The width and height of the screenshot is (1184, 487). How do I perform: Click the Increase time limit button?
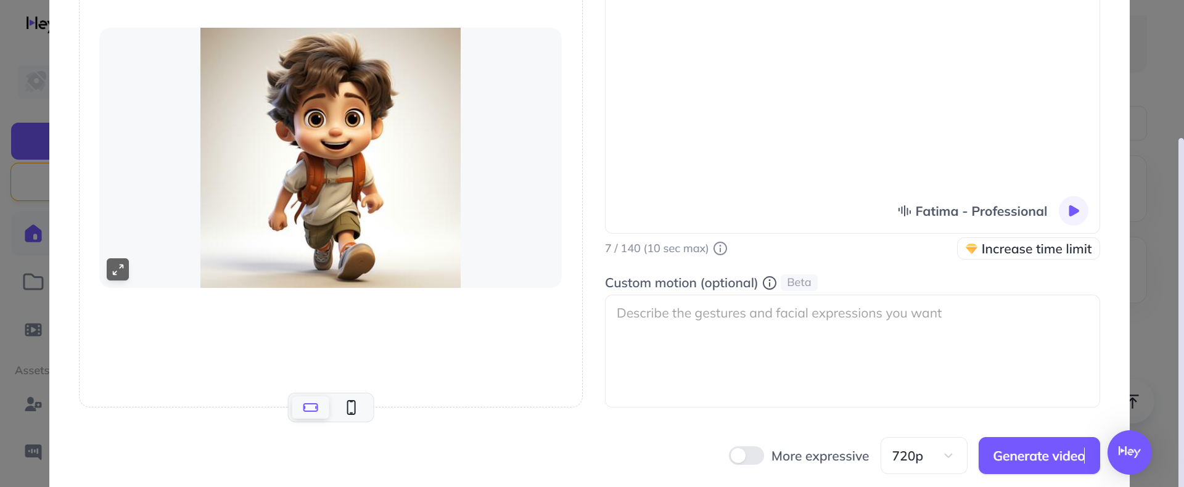pos(1028,249)
